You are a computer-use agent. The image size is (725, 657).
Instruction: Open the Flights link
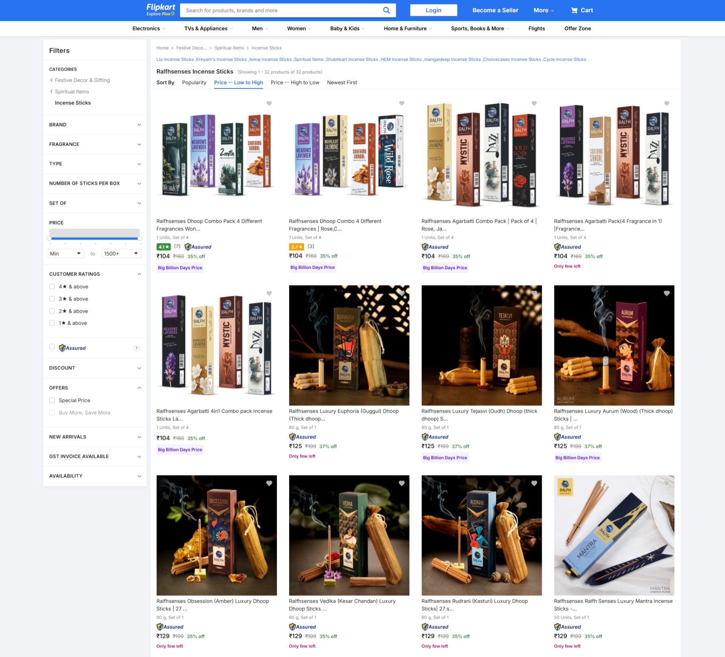coord(536,28)
